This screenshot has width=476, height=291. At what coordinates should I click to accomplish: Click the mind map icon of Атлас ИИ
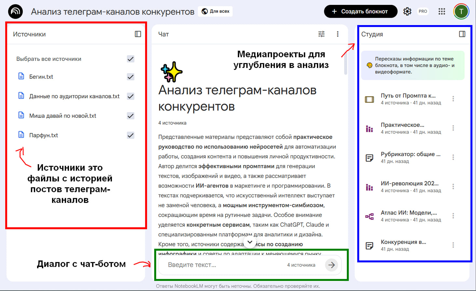(x=370, y=216)
